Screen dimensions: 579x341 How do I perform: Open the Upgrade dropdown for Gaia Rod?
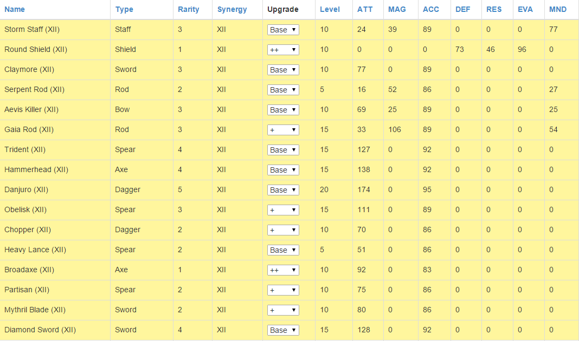pyautogui.click(x=282, y=129)
